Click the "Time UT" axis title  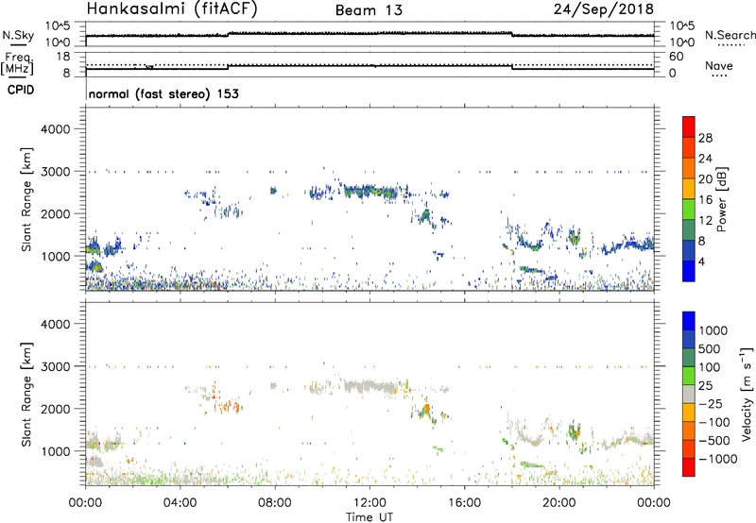click(x=369, y=517)
